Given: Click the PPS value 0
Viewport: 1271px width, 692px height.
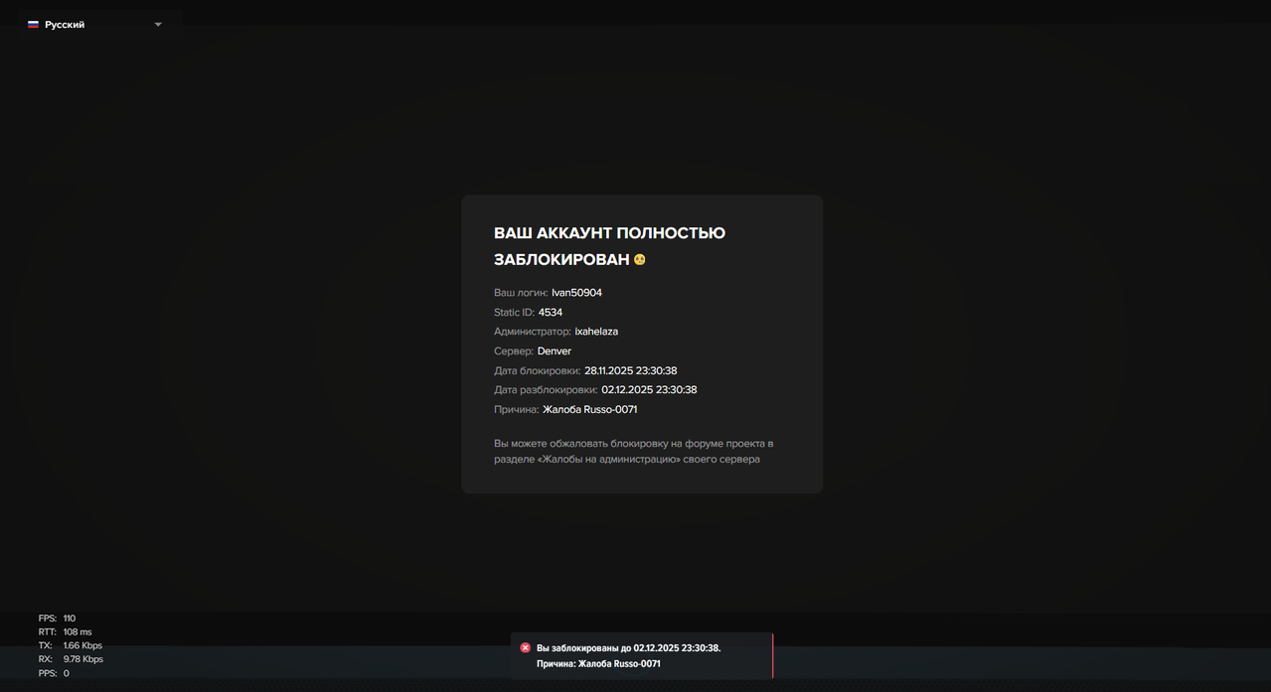Looking at the screenshot, I should click(67, 673).
